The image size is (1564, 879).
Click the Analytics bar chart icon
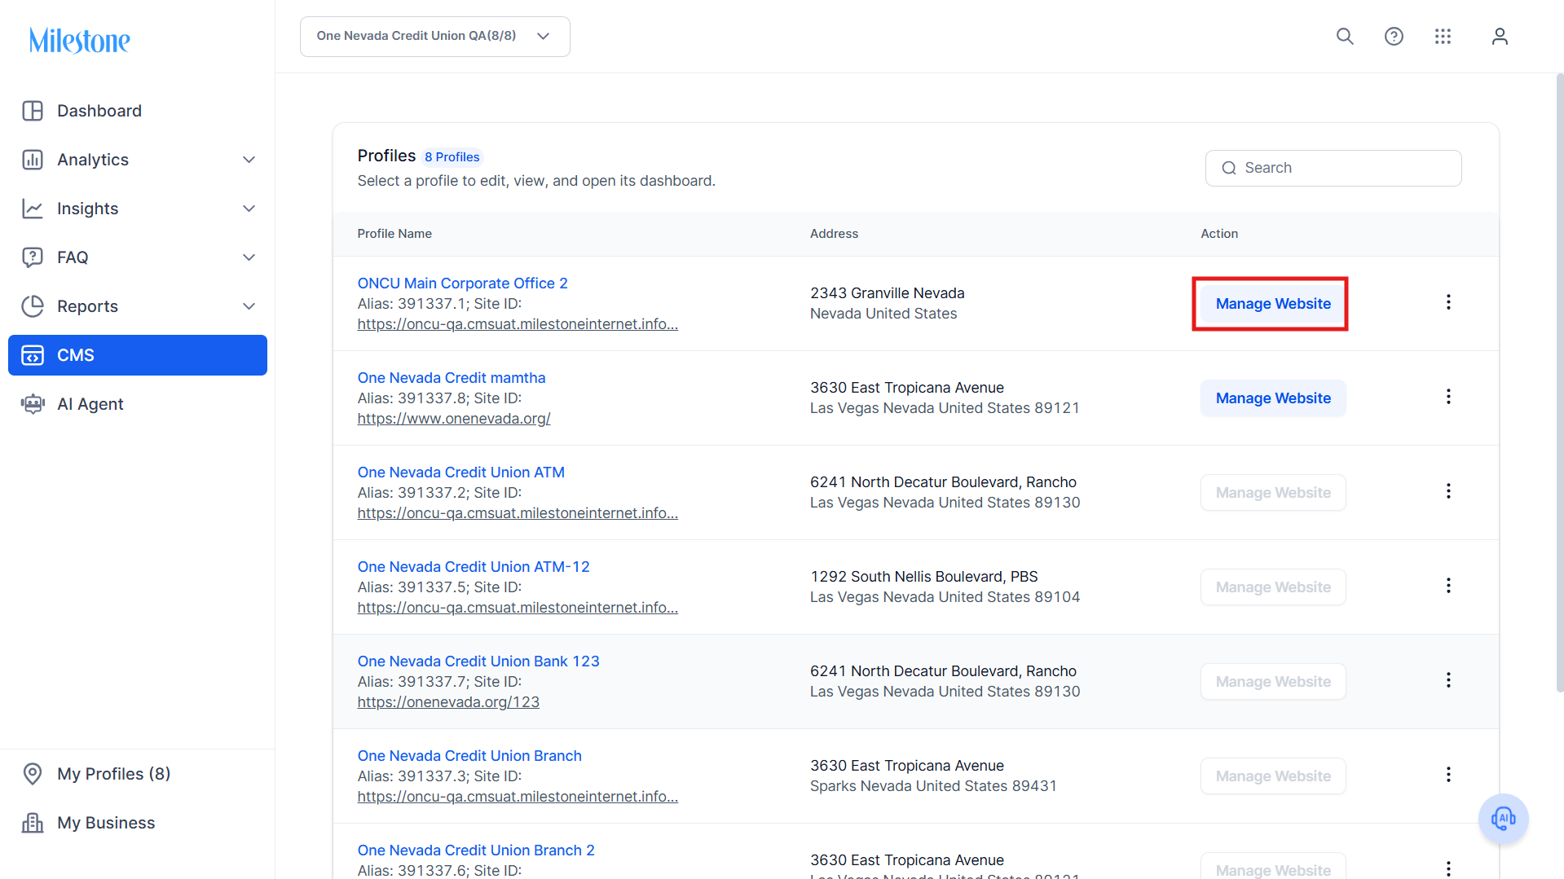click(33, 160)
